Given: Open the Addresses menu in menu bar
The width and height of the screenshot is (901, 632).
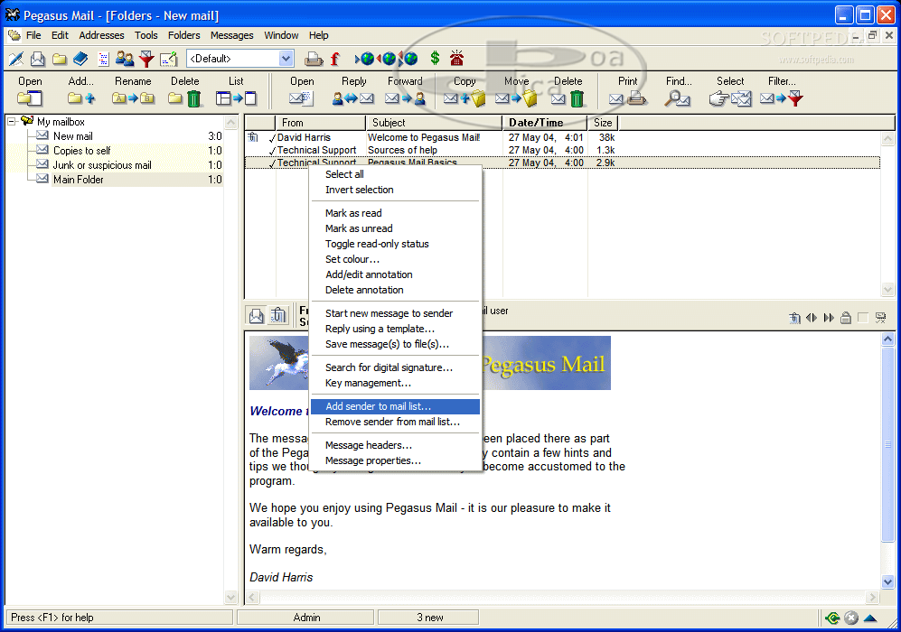Looking at the screenshot, I should 101,35.
